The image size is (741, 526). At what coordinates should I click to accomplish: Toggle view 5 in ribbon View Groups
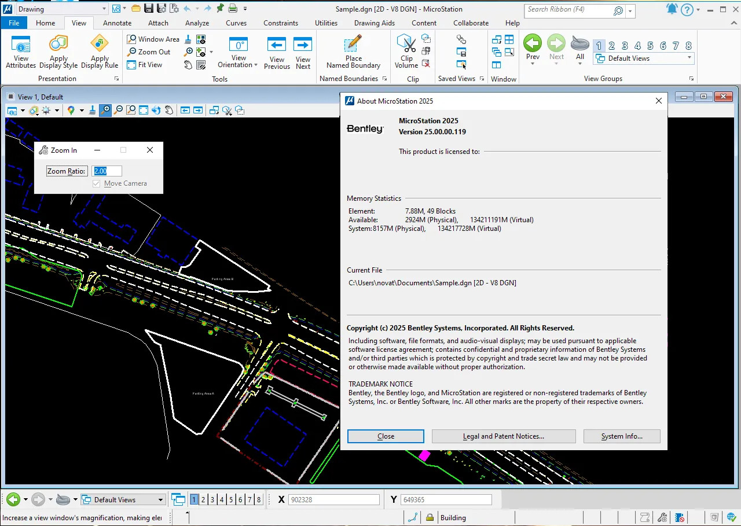click(650, 46)
